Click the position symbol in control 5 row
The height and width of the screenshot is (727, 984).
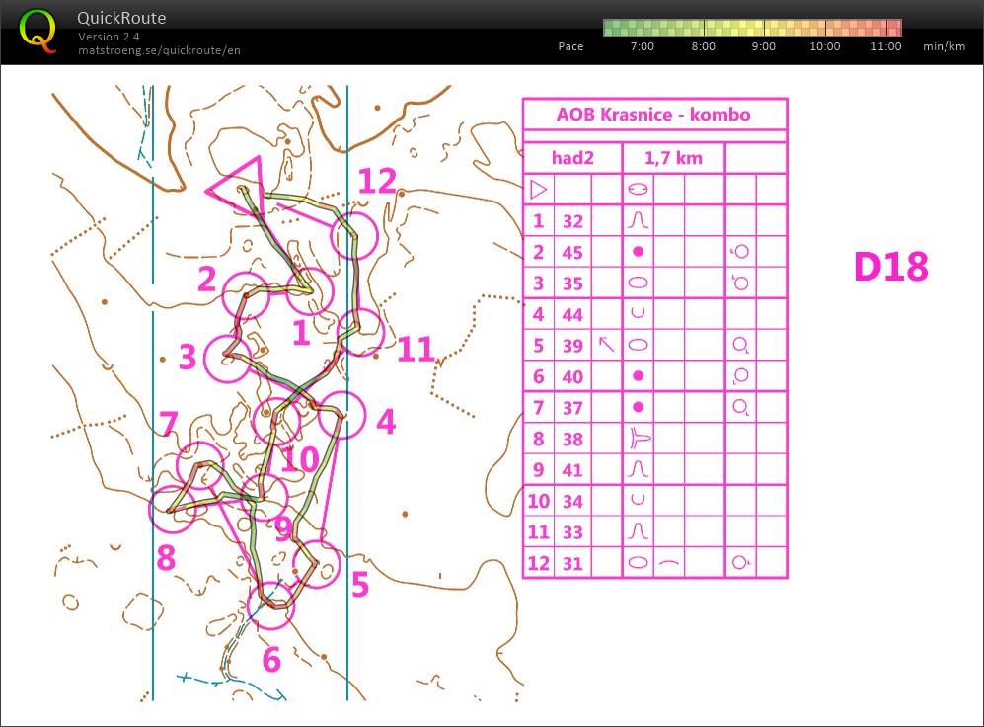740,346
